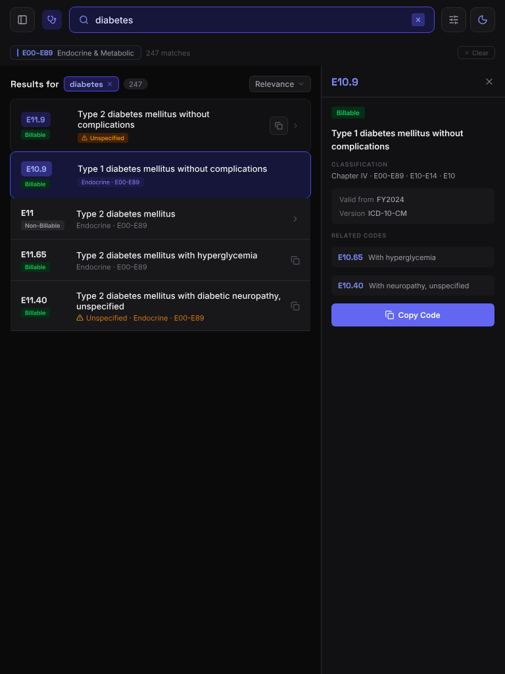
Task: Open the search filters settings icon
Action: tap(454, 20)
